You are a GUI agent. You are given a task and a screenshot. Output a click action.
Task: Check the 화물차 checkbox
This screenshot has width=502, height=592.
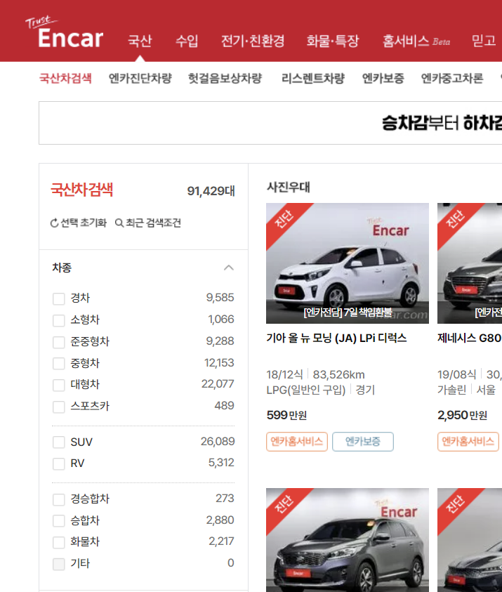click(x=58, y=542)
